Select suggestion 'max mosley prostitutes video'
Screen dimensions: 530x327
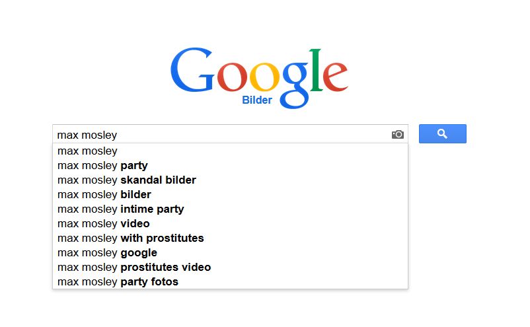[230, 267]
